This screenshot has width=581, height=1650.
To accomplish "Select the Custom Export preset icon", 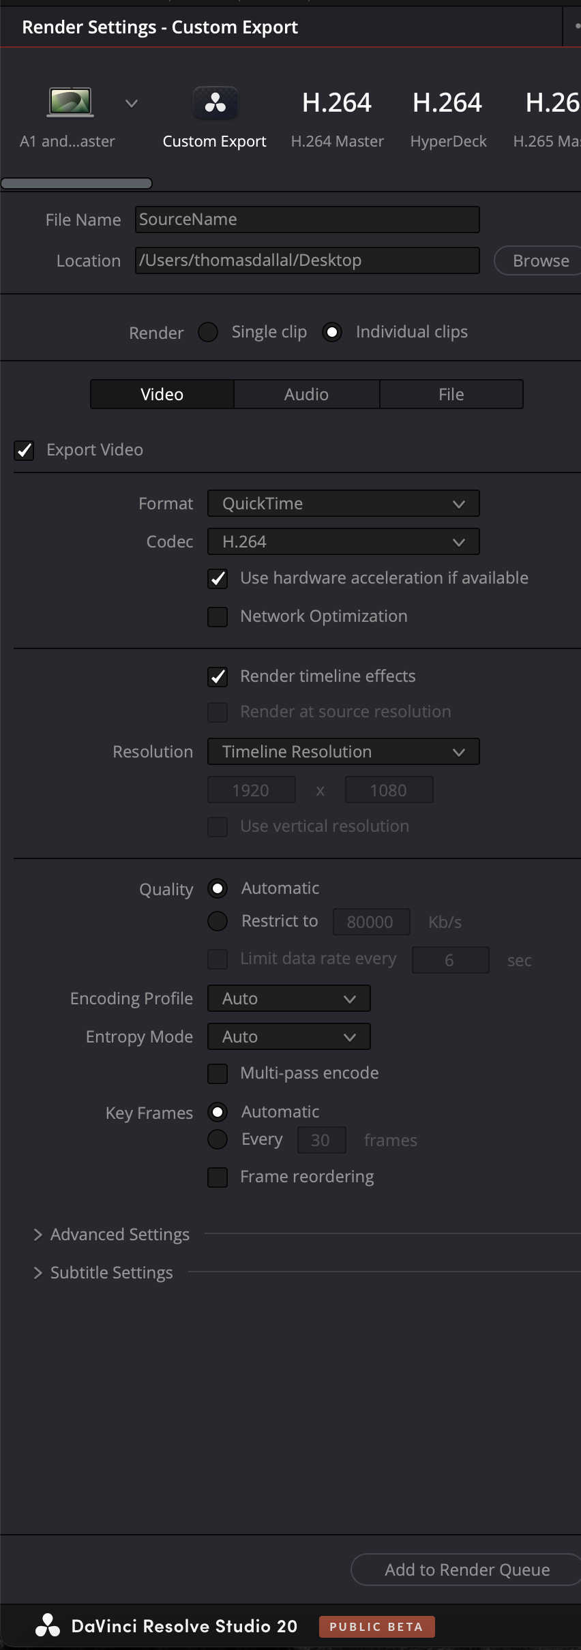I will click(215, 103).
